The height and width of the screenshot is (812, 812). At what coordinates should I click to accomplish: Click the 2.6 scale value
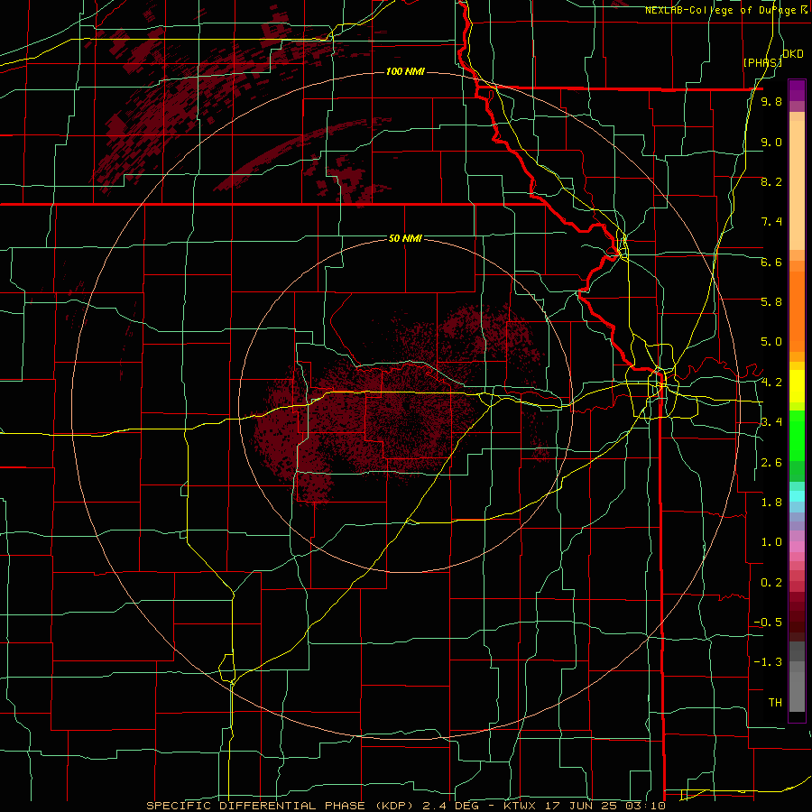[x=771, y=463]
